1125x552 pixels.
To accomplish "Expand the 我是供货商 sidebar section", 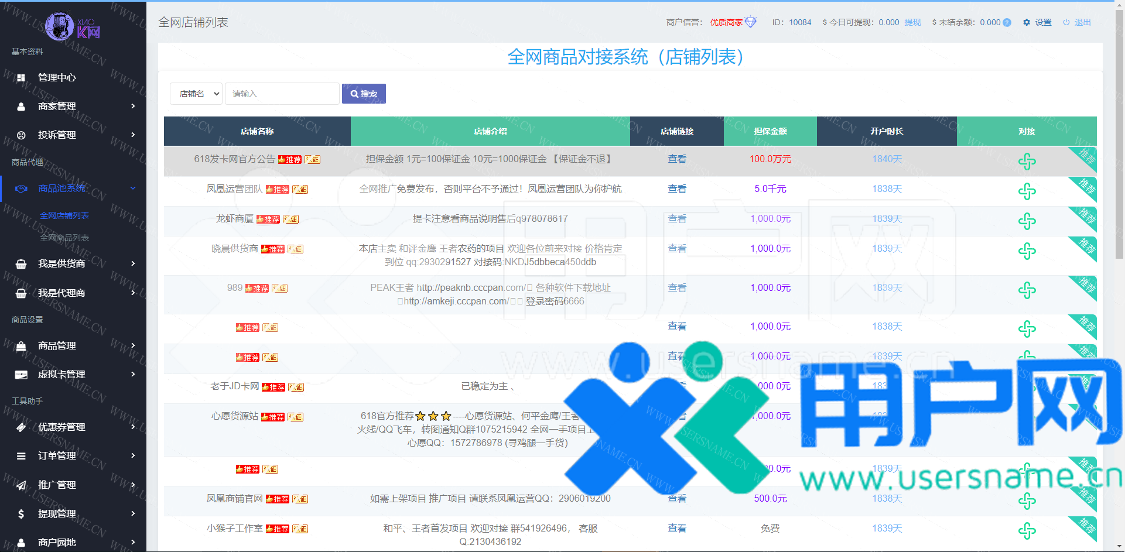I will [73, 263].
